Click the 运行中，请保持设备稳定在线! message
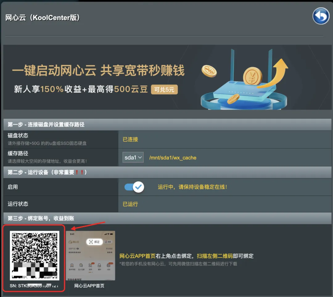This screenshot has width=333, height=297. point(192,187)
